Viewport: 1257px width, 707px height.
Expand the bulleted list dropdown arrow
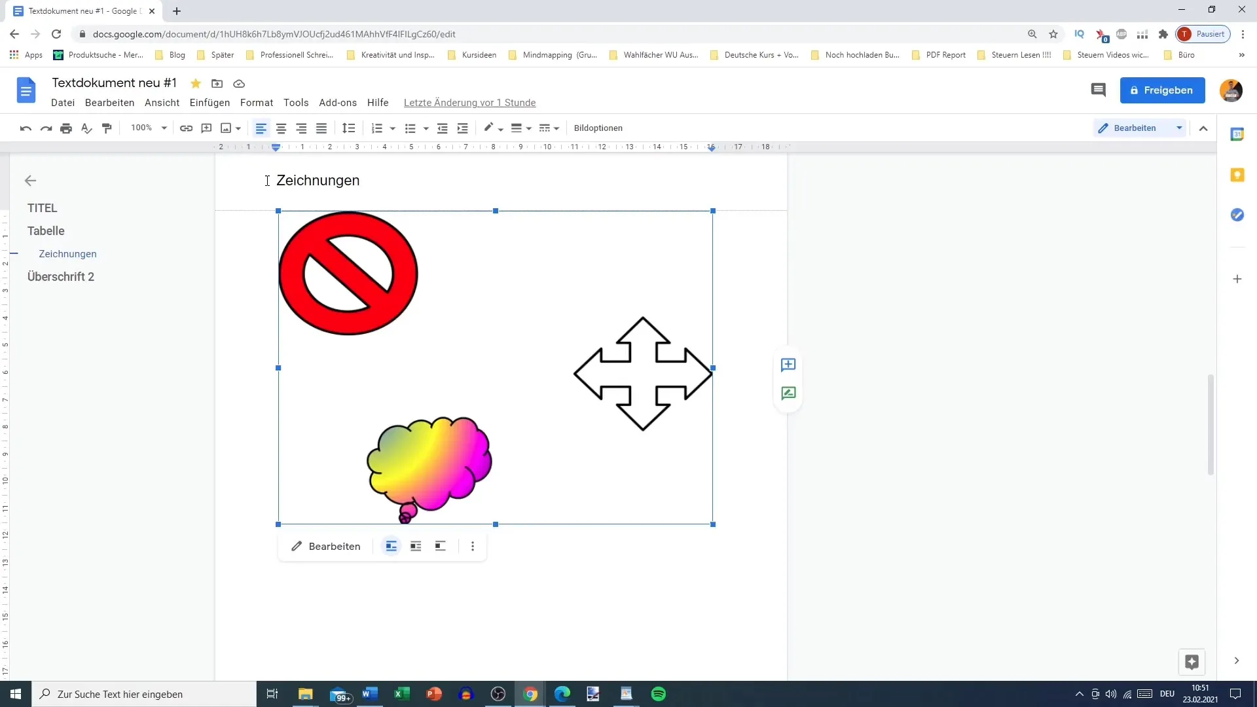pos(426,128)
